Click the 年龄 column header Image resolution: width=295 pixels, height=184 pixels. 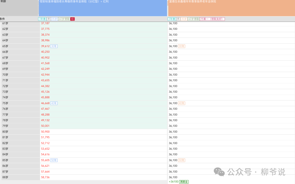point(19,8)
